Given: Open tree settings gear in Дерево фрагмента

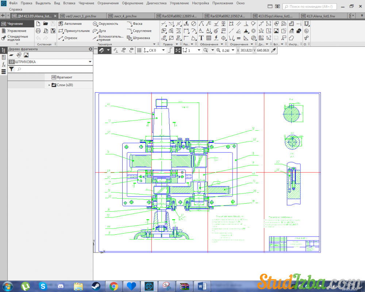Looking at the screenshot, I should point(91,49).
